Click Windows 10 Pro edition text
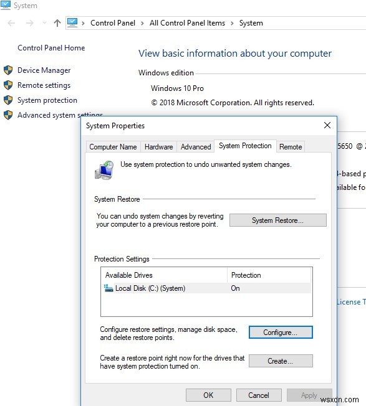This screenshot has height=406, width=366. [177, 88]
